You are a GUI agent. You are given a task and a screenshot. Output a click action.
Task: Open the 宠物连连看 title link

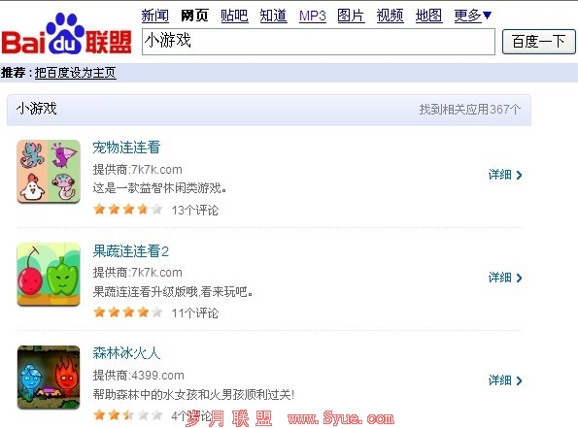pos(126,148)
